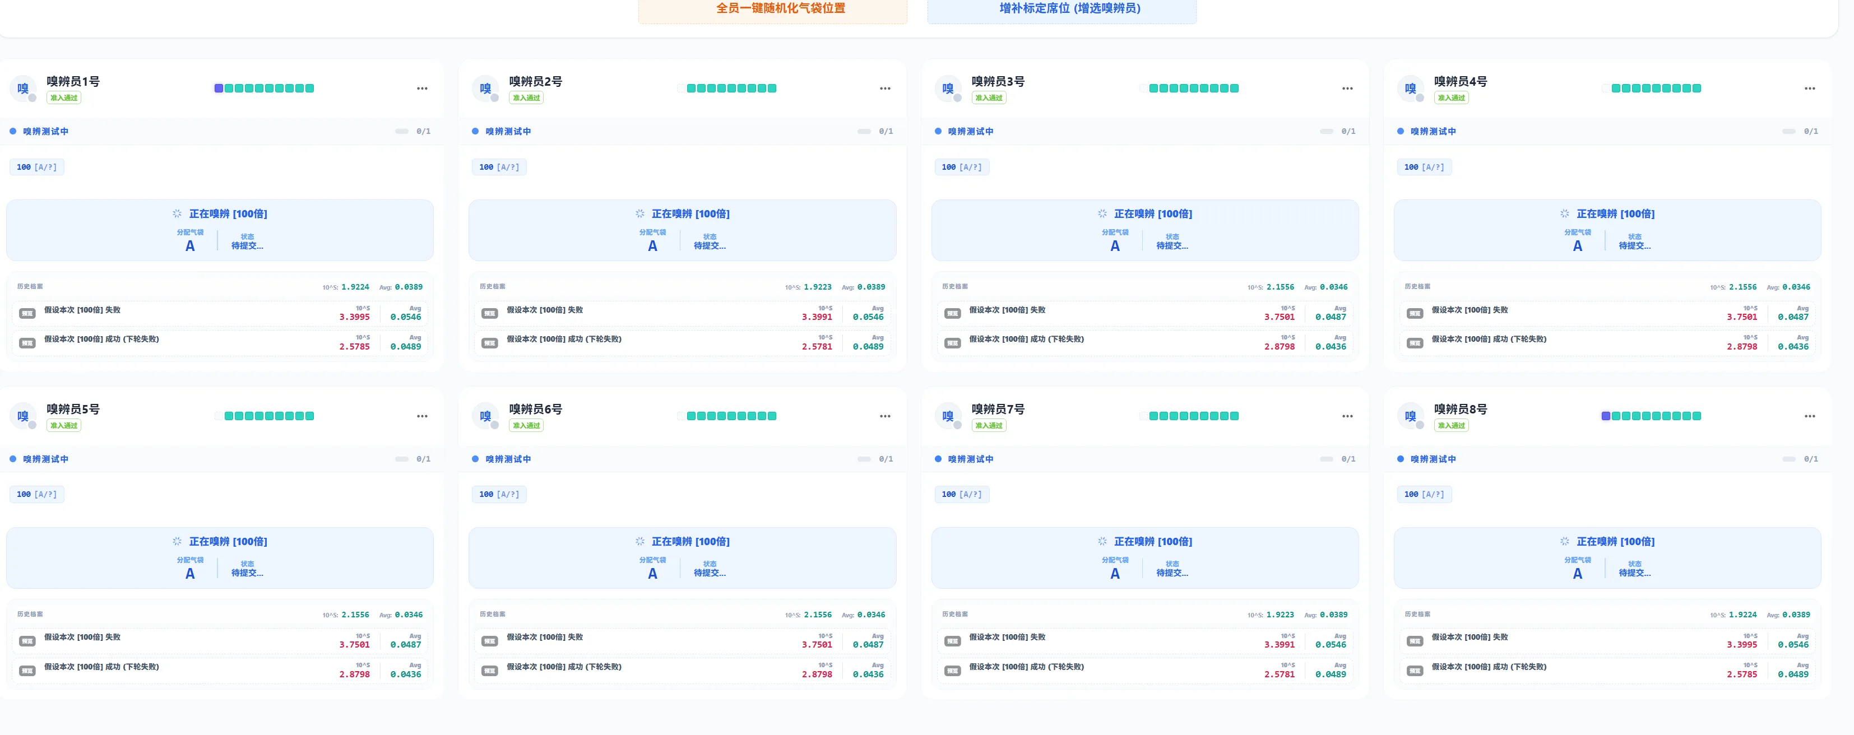Click the spinner icon in 嗅辨员4号 正在嗅辨 panel
The height and width of the screenshot is (735, 1854).
coord(1565,213)
